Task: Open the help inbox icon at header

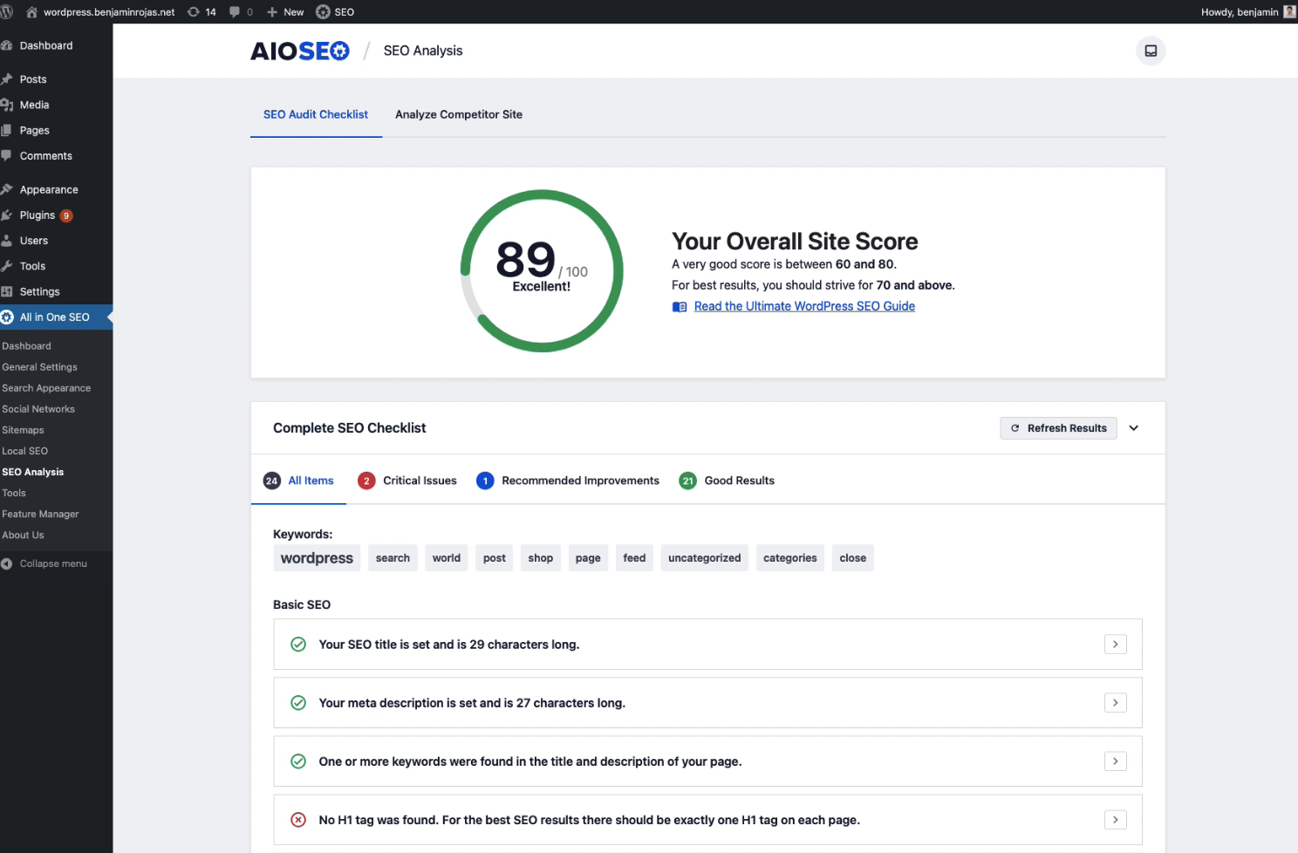Action: (x=1151, y=51)
